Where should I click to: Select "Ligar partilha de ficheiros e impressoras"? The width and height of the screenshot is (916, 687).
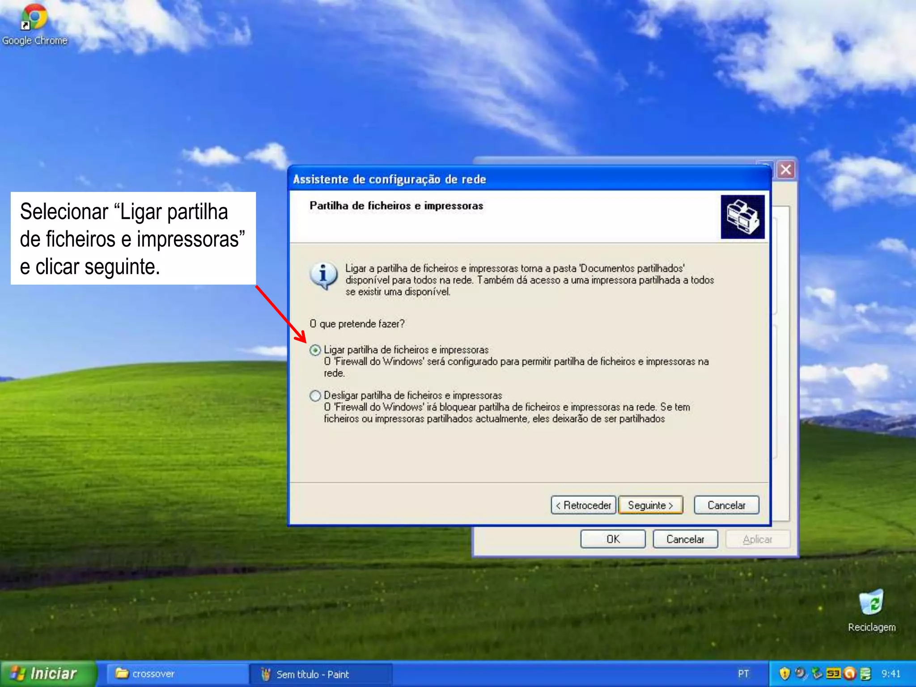[x=315, y=350]
